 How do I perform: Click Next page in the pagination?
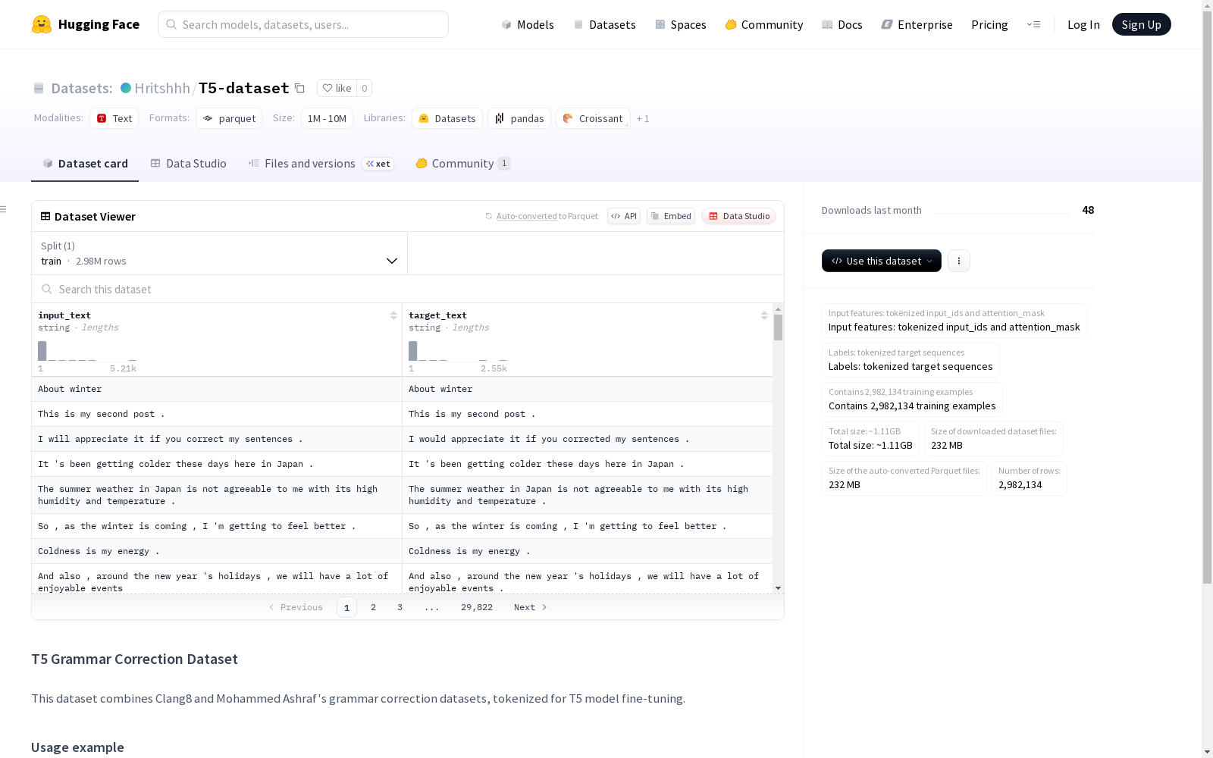(531, 607)
